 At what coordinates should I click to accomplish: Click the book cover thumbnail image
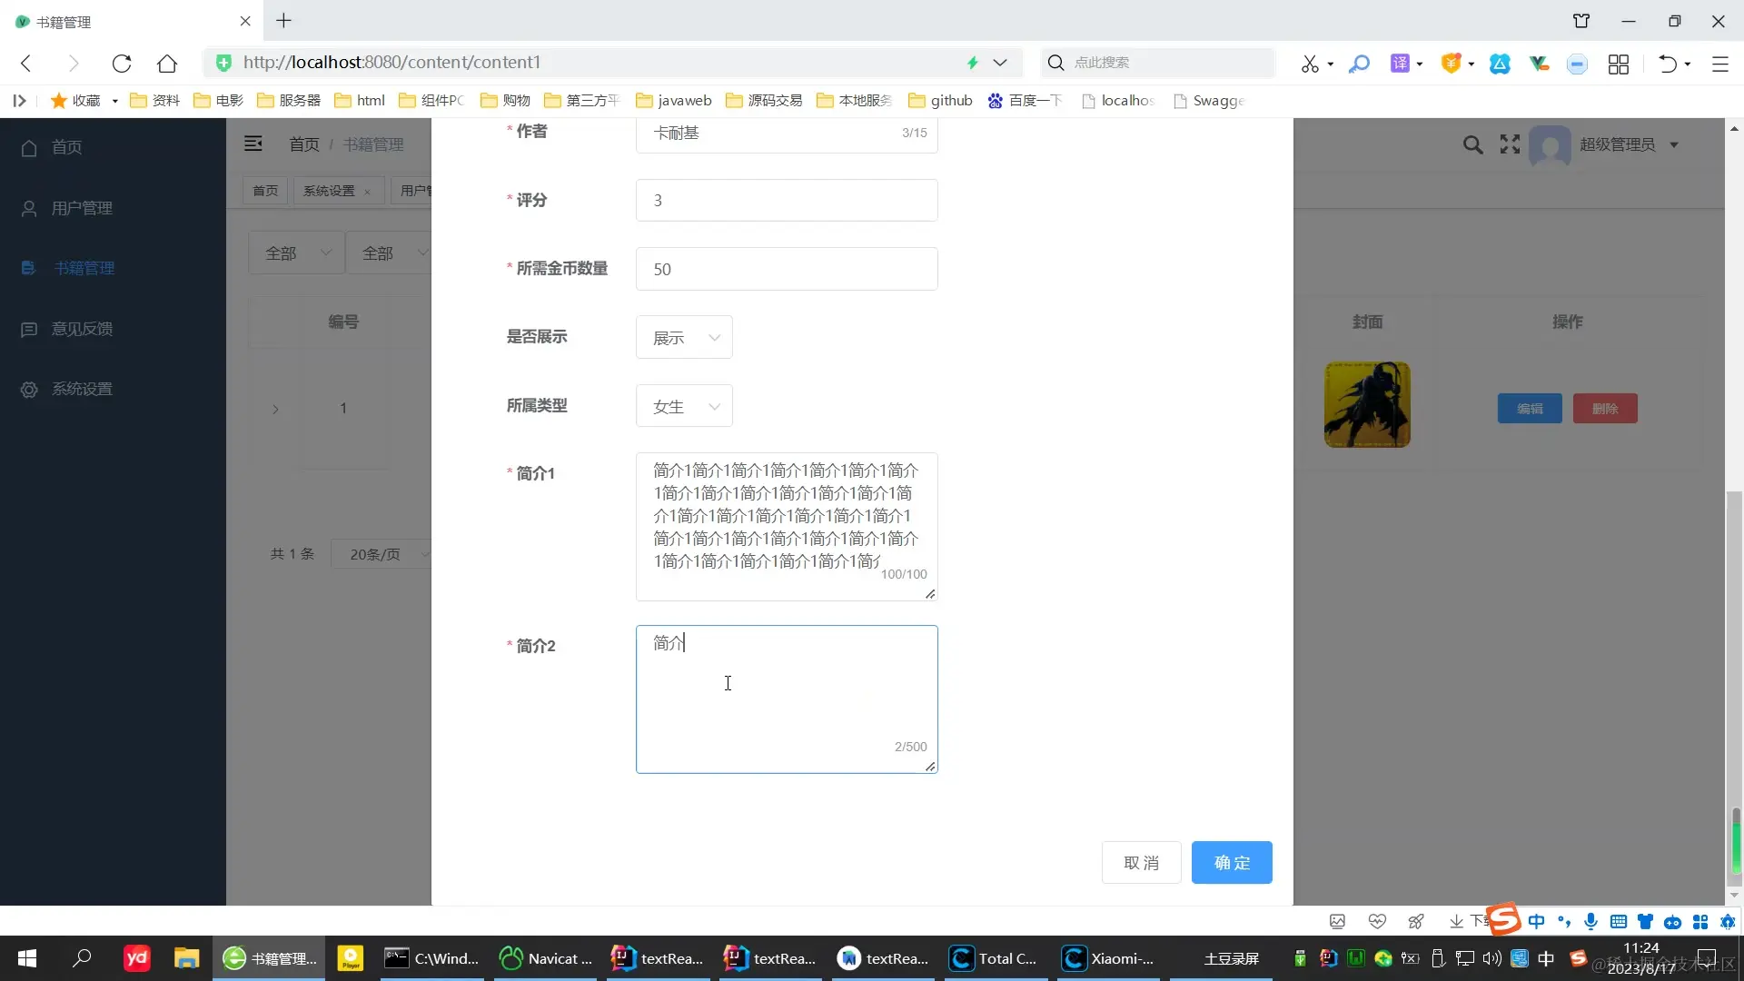click(x=1367, y=405)
